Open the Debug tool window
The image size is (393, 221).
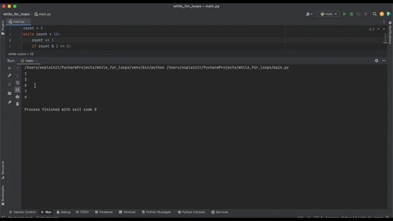(63, 212)
